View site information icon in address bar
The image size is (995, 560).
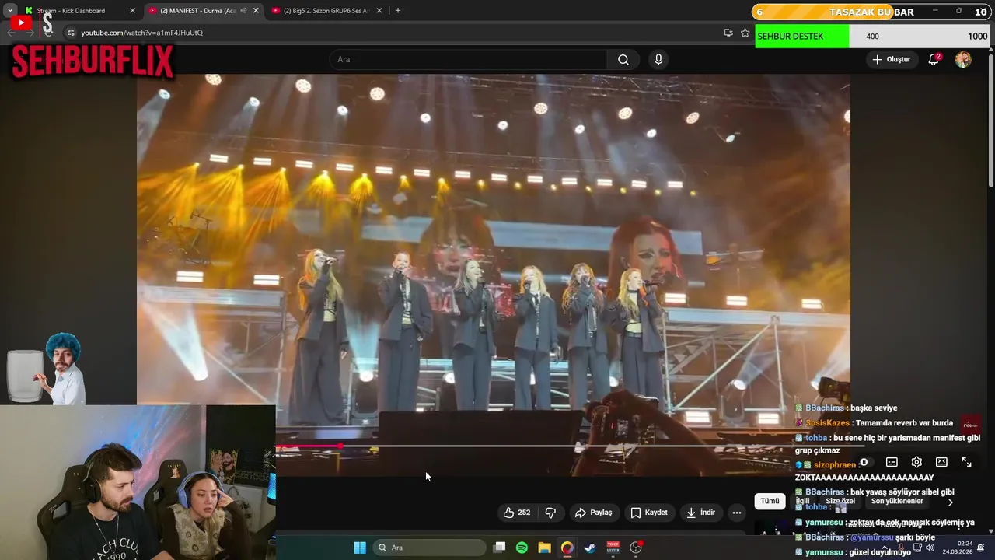click(x=71, y=33)
